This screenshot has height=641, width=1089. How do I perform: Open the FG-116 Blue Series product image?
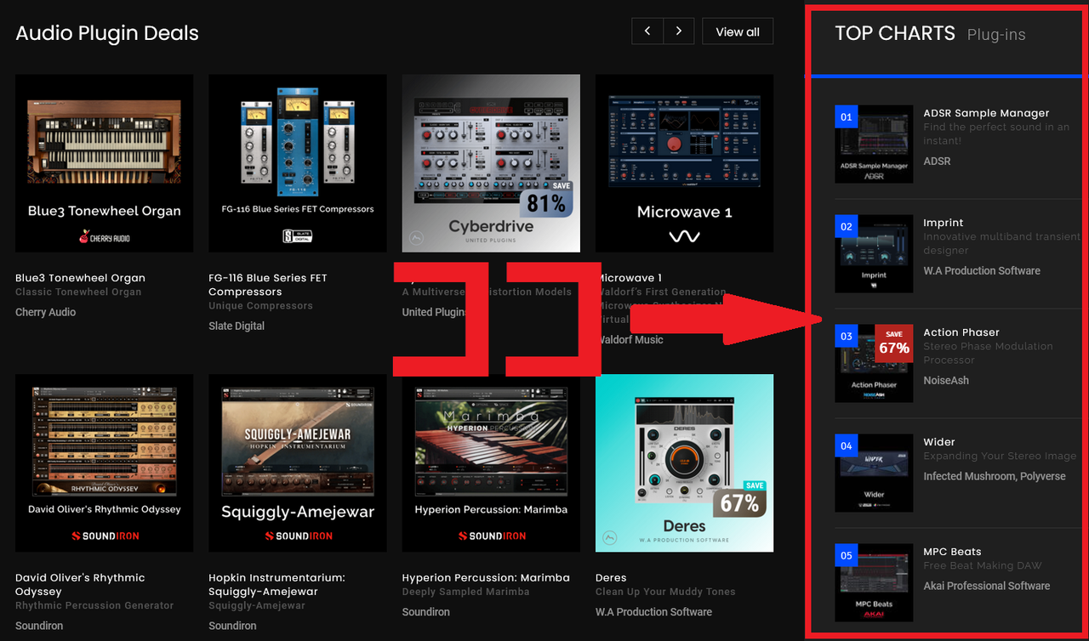point(298,163)
